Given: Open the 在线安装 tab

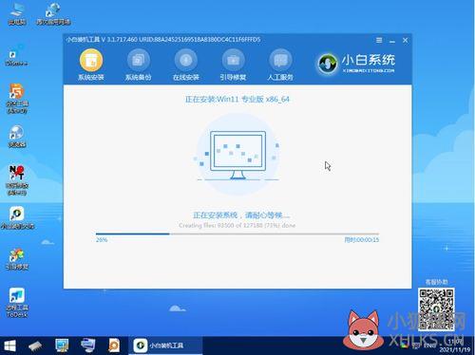Looking at the screenshot, I should 186,65.
